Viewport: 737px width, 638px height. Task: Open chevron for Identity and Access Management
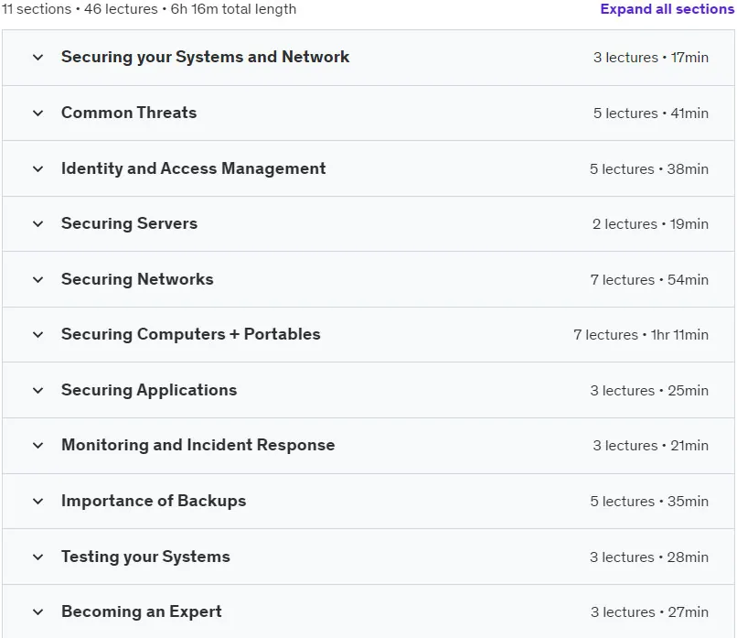click(x=38, y=169)
